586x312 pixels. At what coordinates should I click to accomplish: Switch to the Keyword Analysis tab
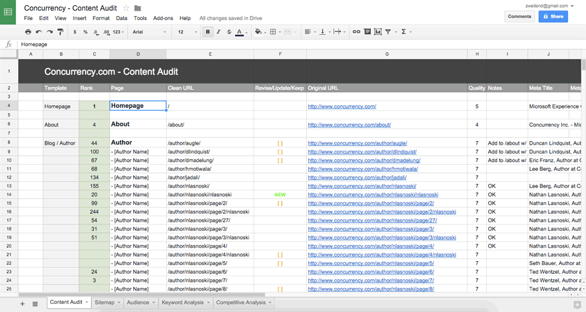(183, 302)
